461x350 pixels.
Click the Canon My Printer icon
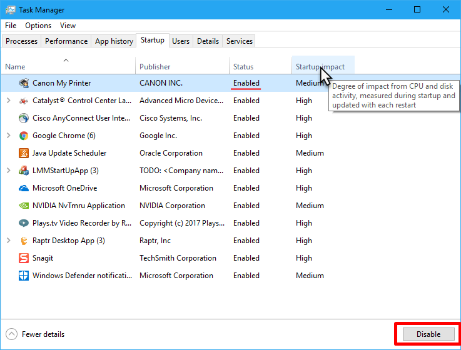point(24,83)
